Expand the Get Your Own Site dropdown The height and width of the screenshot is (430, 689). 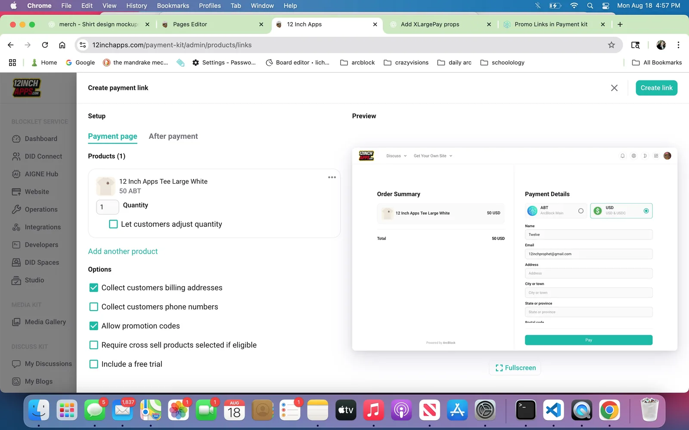click(433, 156)
